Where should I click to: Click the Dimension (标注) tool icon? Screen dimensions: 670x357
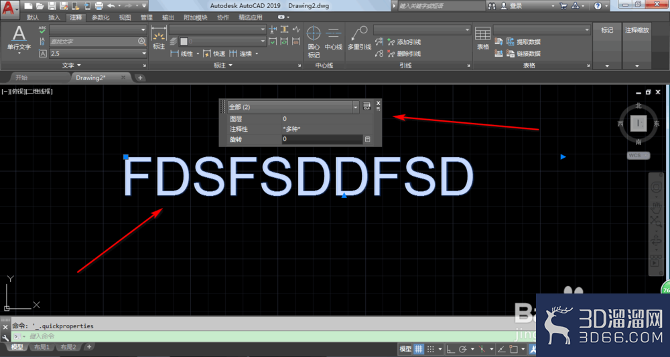pyautogui.click(x=159, y=37)
